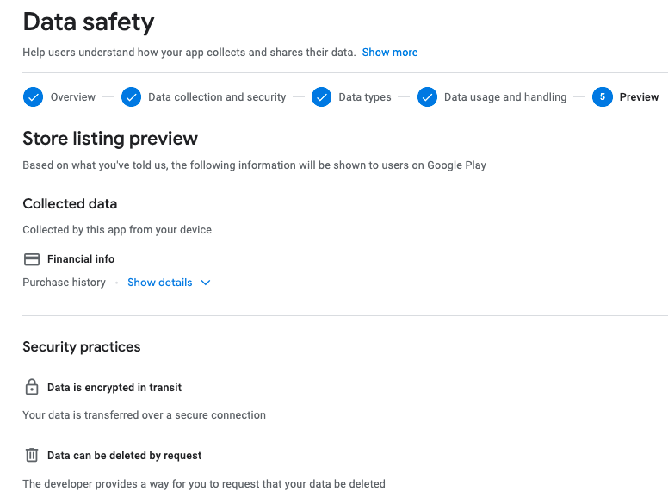Click the Data usage and handling checkmark icon
Image resolution: width=668 pixels, height=504 pixels.
coord(427,97)
